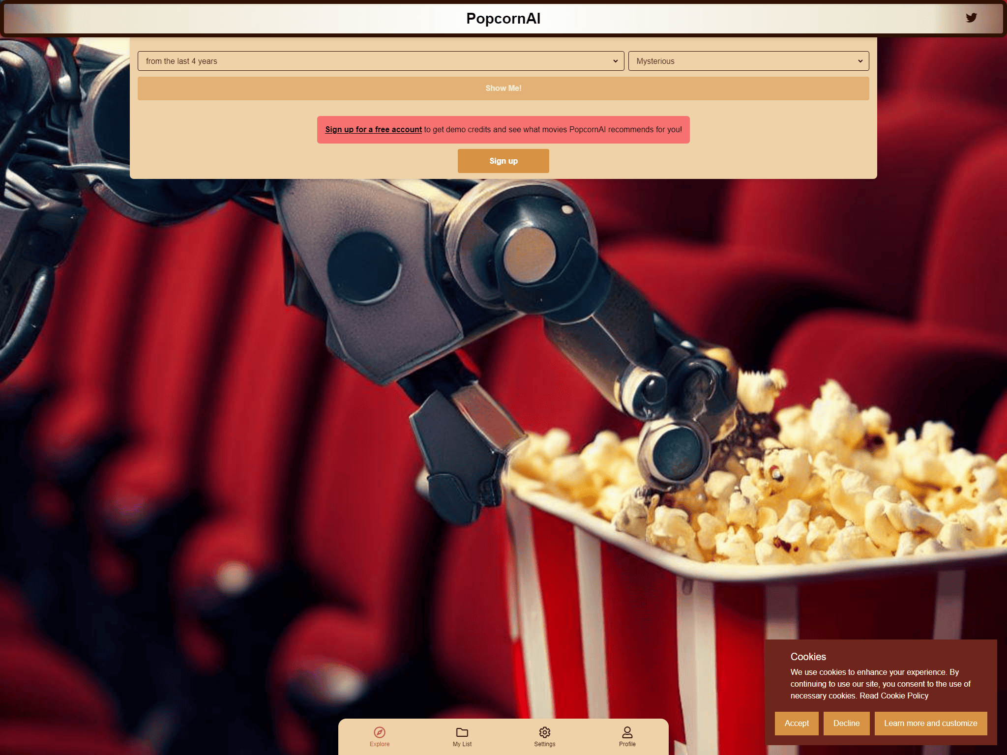Image resolution: width=1007 pixels, height=755 pixels.
Task: Select the Explore tab label
Action: (379, 744)
